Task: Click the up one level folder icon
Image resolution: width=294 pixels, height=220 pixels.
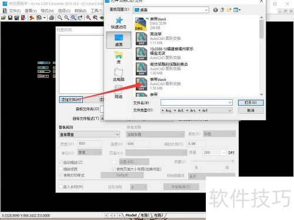Action: point(222,10)
